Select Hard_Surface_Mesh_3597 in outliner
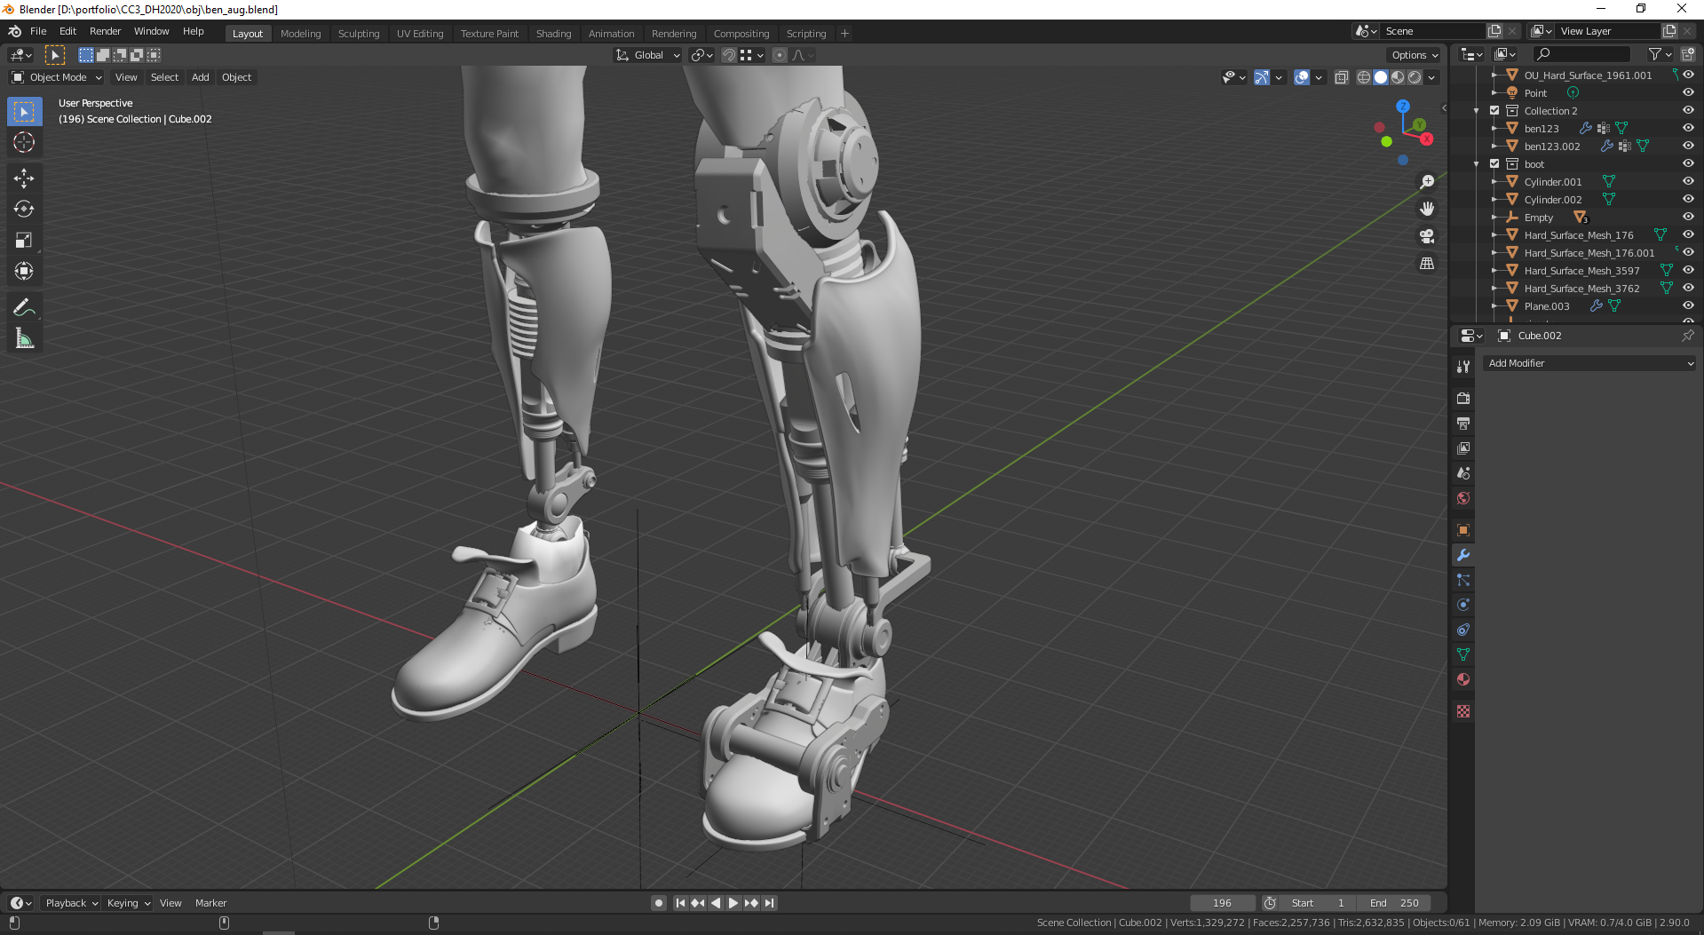The image size is (1704, 935). (x=1581, y=271)
